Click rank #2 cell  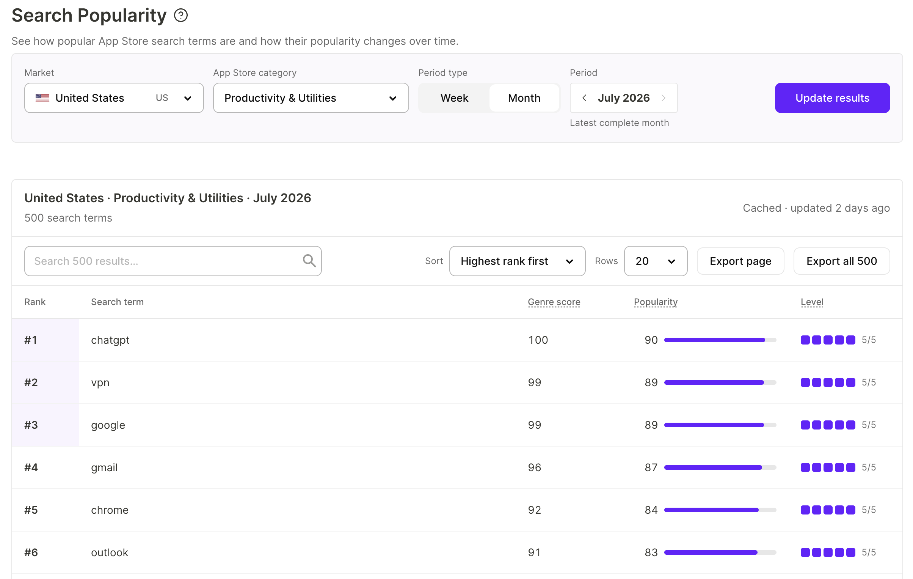45,382
